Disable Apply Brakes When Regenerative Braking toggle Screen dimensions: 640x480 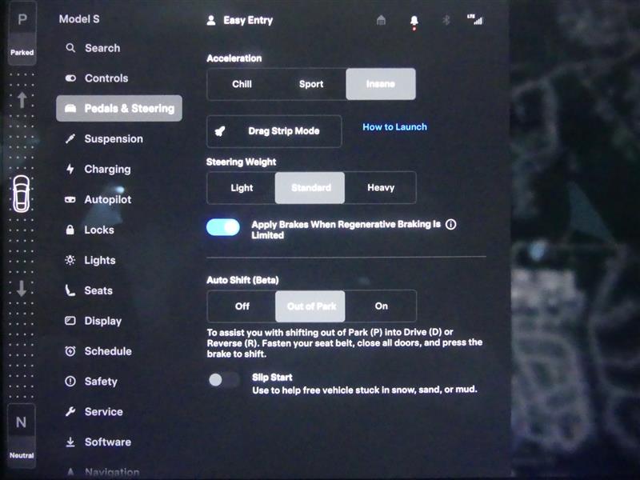(223, 227)
